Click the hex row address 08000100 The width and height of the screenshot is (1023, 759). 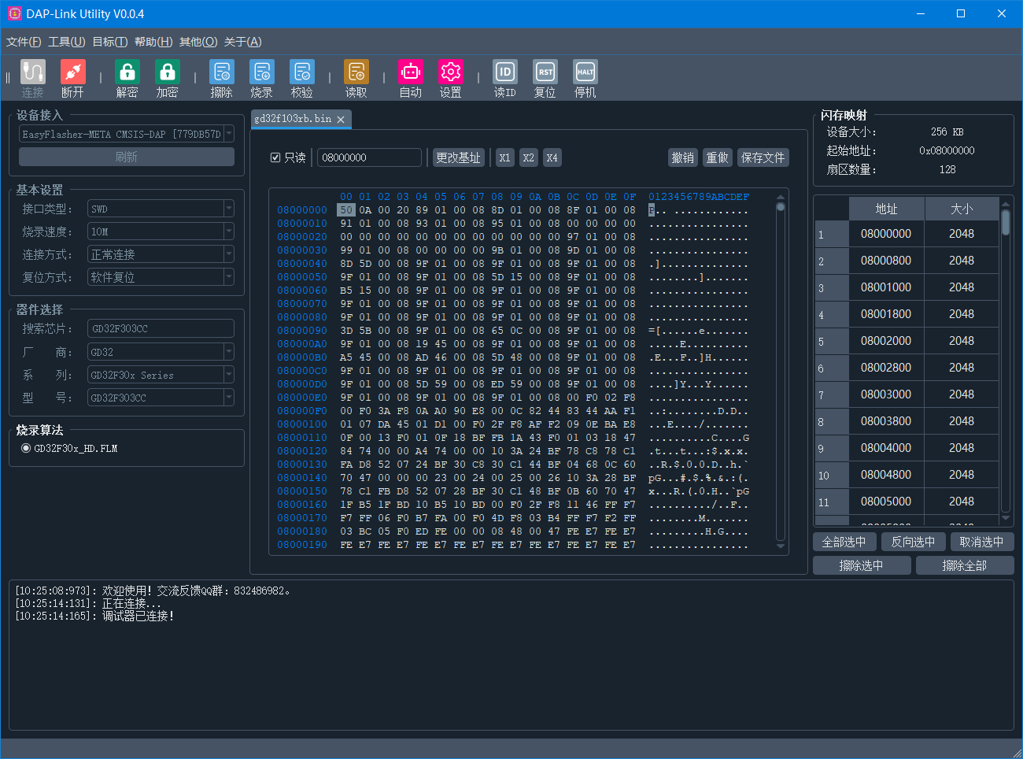(302, 424)
